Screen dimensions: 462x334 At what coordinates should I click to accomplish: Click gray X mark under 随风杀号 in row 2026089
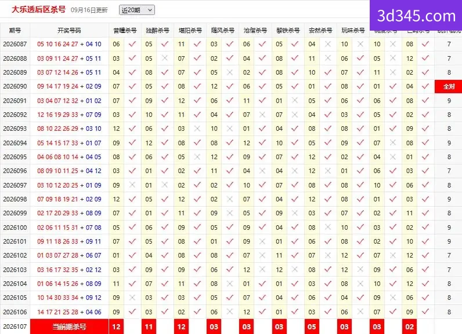[x=229, y=72]
